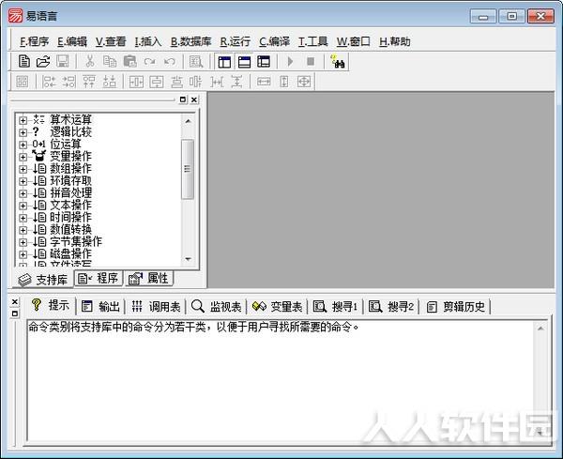This screenshot has width=563, height=459.
Task: Click the Stop square icon
Action: pos(311,62)
